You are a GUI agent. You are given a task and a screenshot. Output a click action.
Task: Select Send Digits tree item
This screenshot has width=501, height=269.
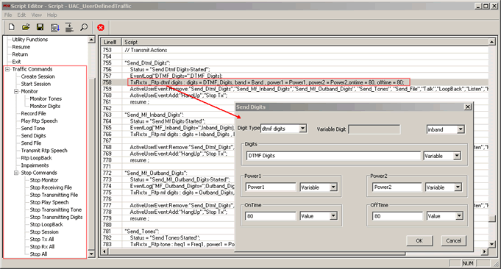[x=34, y=136]
